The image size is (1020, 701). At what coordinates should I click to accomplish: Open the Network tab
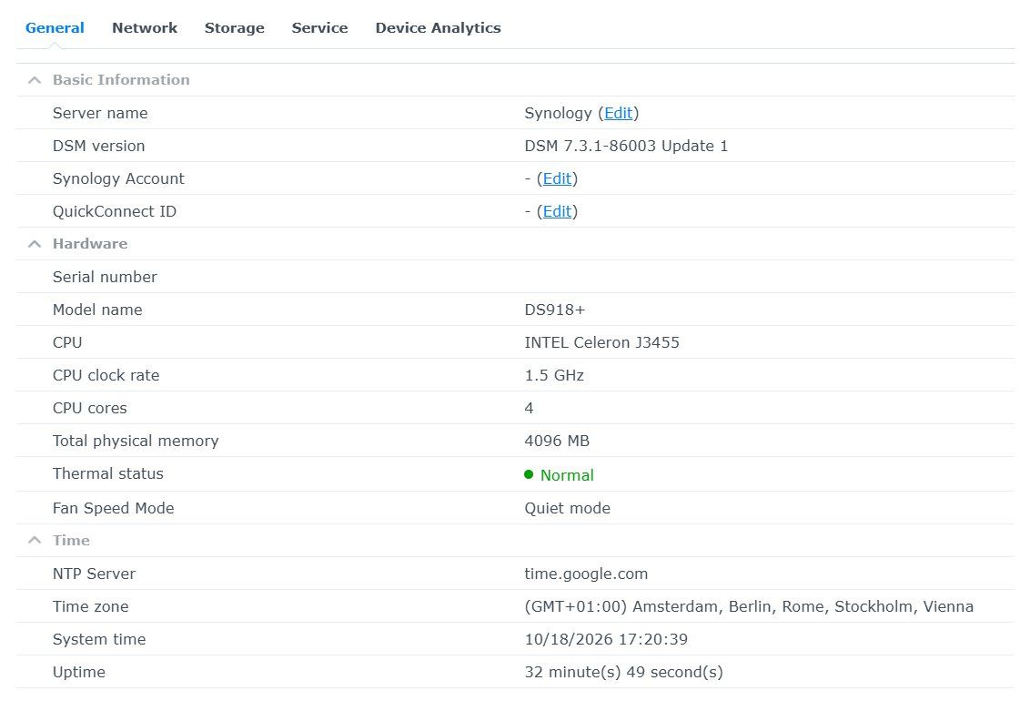click(x=145, y=28)
